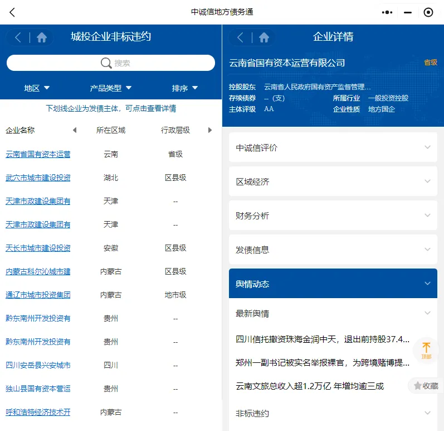Open 武穴市城市建设投资 company link

[38, 178]
